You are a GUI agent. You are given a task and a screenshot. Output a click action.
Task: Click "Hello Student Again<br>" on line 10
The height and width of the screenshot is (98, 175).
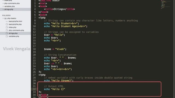(69, 26)
